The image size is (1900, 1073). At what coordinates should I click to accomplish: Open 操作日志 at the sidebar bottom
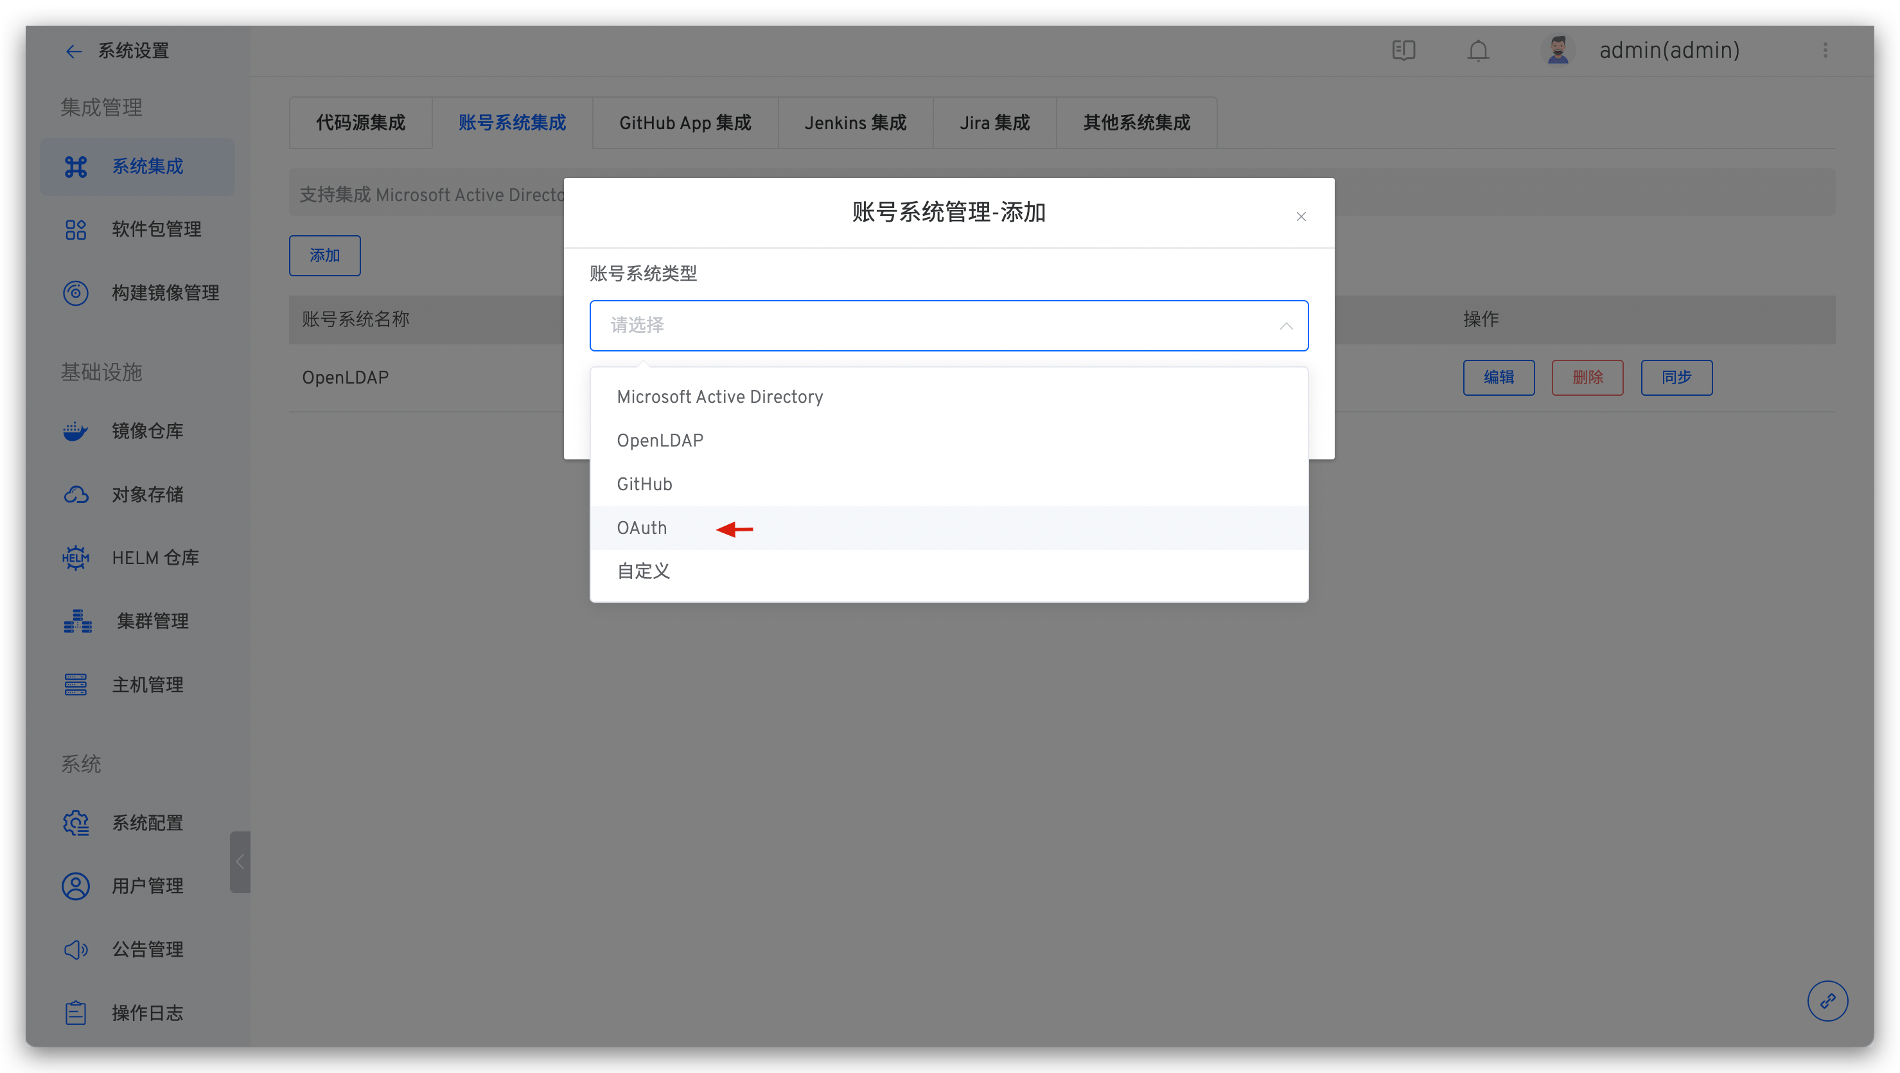147,1013
